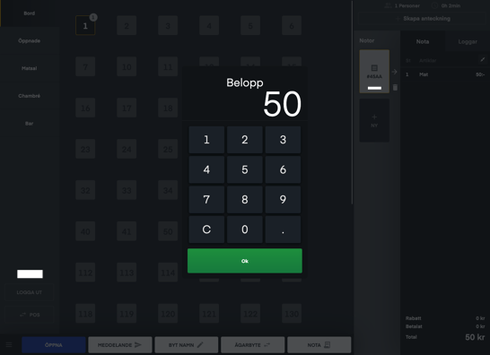Select Matsal area in sidebar
Screen dimensions: 490x355
coord(30,68)
